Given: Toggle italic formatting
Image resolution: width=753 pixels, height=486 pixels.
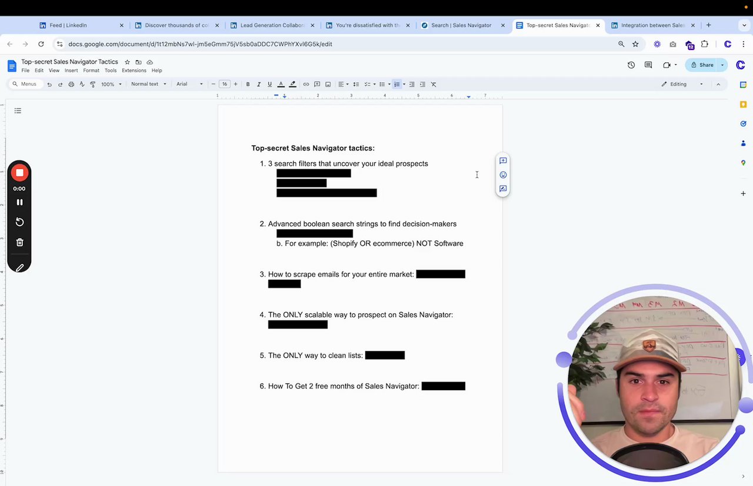Looking at the screenshot, I should coord(259,84).
